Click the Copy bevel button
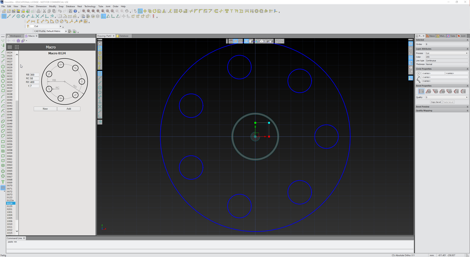This screenshot has height=257, width=470. click(436, 102)
